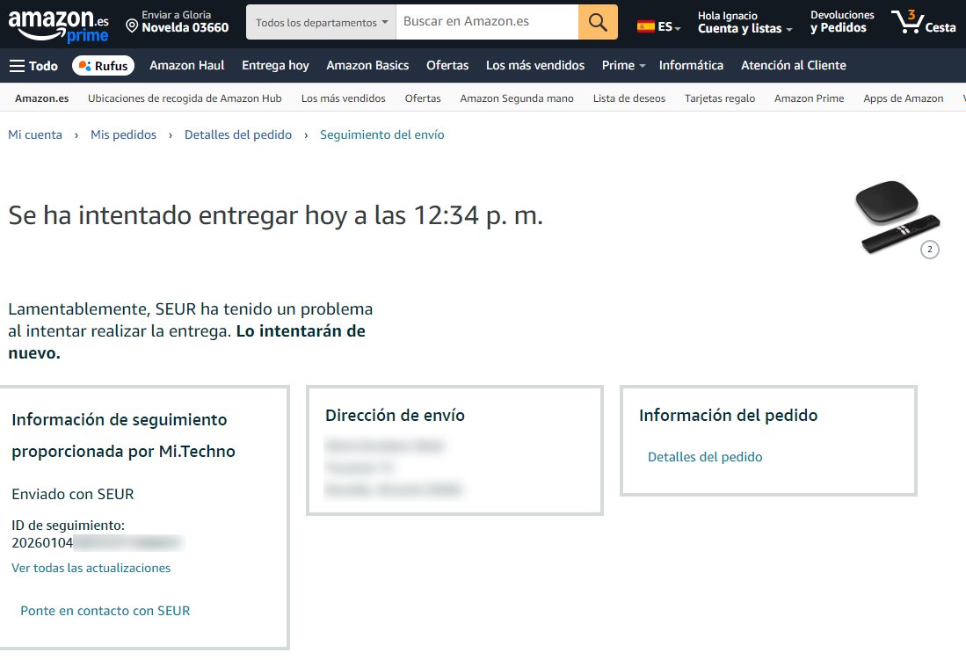Image resolution: width=966 pixels, height=660 pixels.
Task: Open Informática category
Action: pos(691,65)
